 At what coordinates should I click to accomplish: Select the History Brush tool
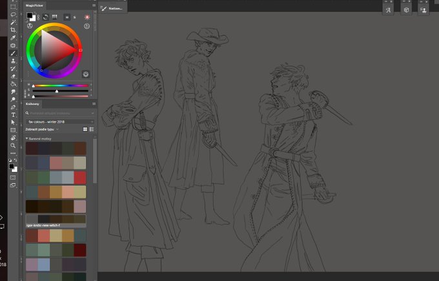[x=13, y=68]
